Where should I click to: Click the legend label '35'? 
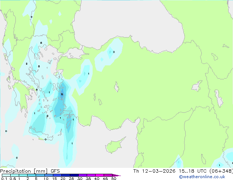(x=88, y=179)
